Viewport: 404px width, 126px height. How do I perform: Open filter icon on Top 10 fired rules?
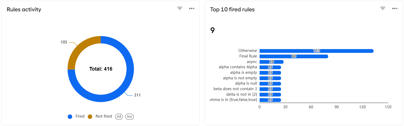[x=383, y=8]
